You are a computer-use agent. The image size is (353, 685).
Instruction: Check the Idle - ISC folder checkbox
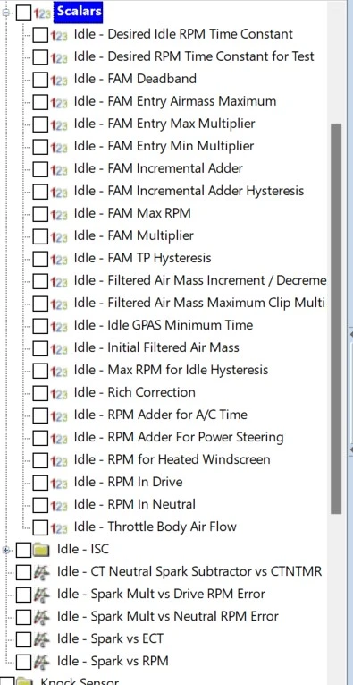tap(23, 550)
